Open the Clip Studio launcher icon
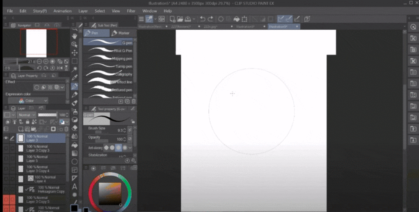This screenshot has height=212, width=419. click(161, 19)
